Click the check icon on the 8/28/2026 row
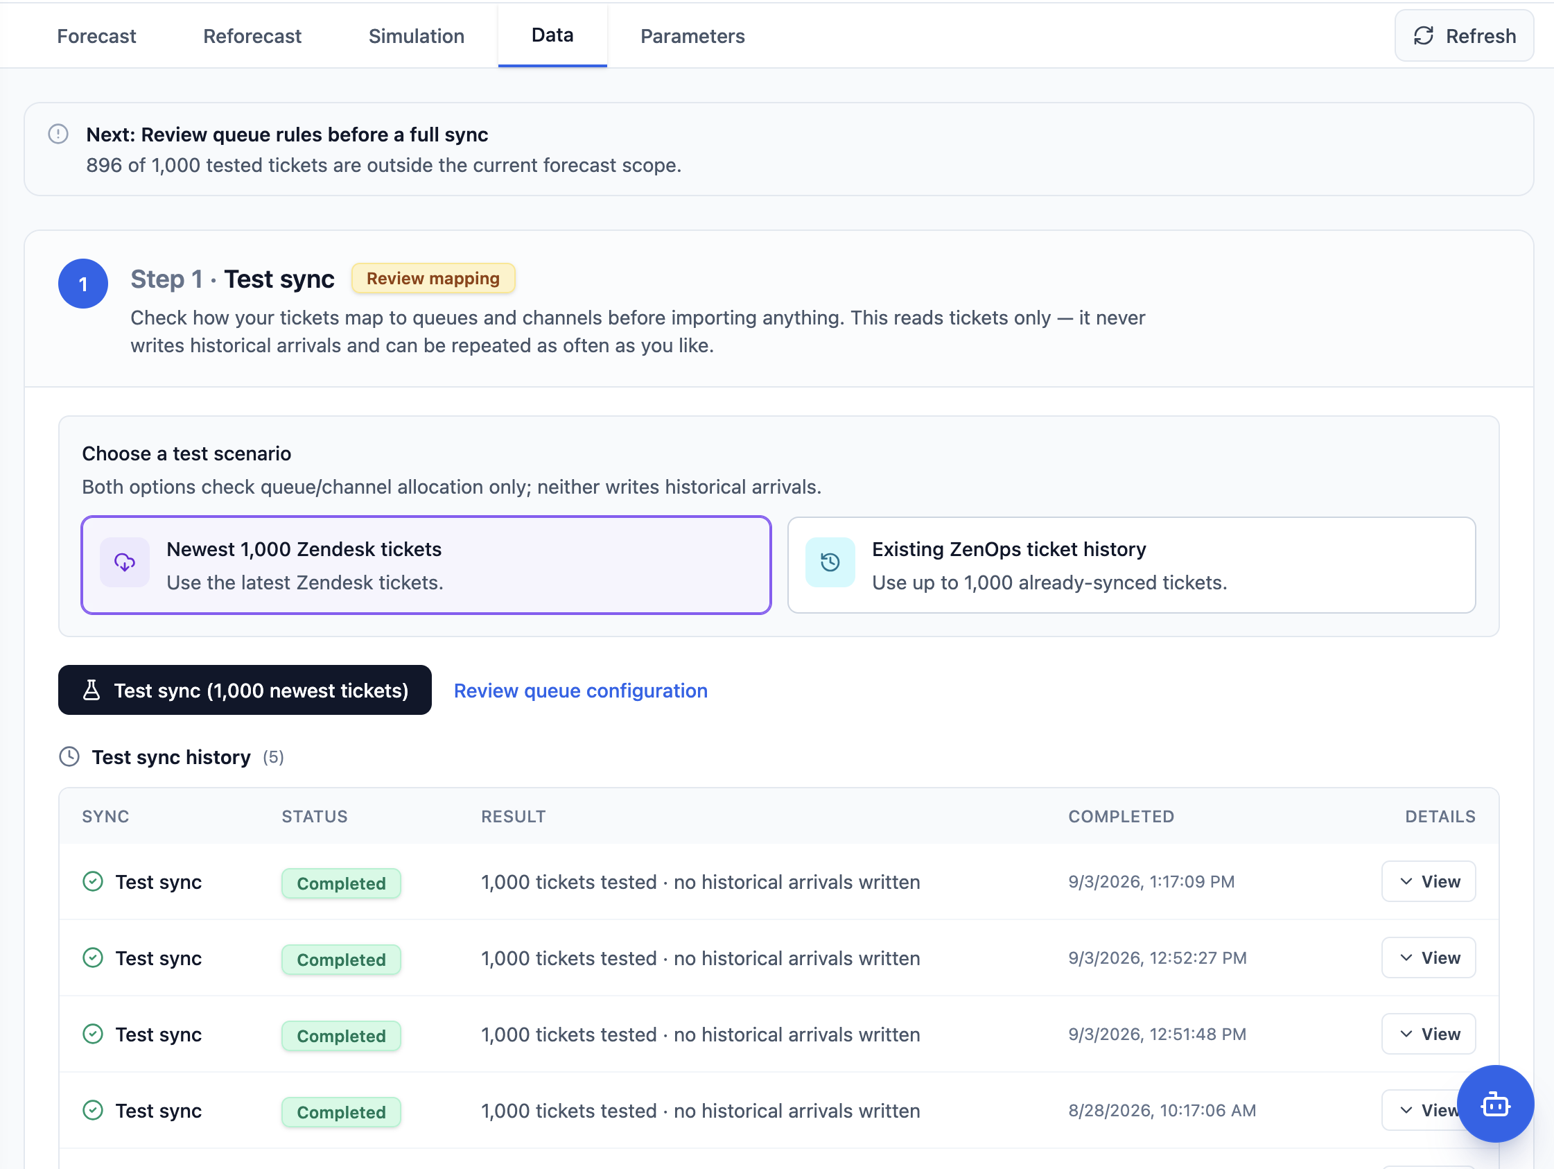1554x1169 pixels. tap(93, 1111)
